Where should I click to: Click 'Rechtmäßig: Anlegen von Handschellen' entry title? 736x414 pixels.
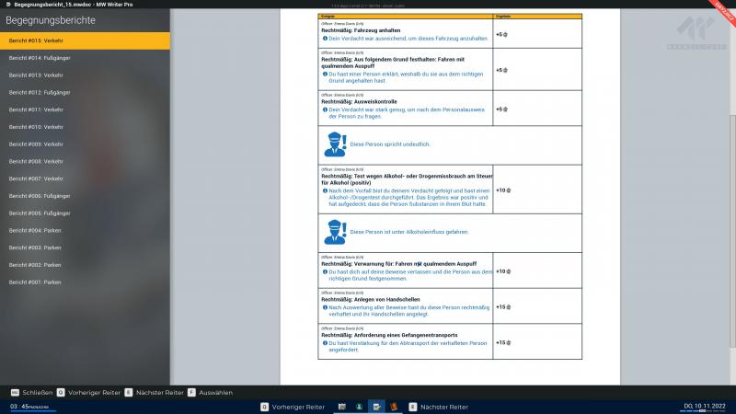coord(371,300)
